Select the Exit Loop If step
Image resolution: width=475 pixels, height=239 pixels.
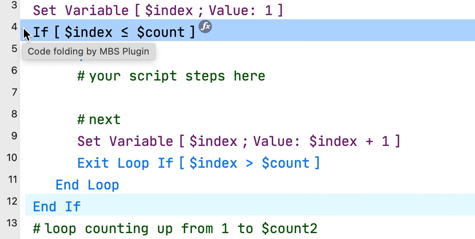point(199,163)
